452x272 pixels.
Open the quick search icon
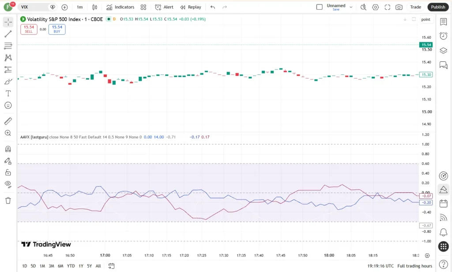tap(364, 7)
